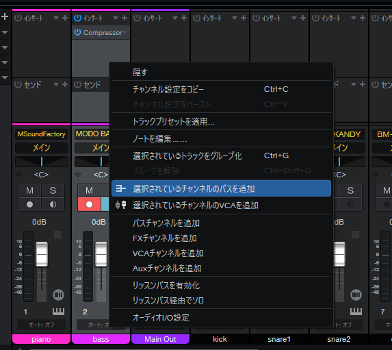Open piano channel オート: オフ automation mode

tap(41, 325)
